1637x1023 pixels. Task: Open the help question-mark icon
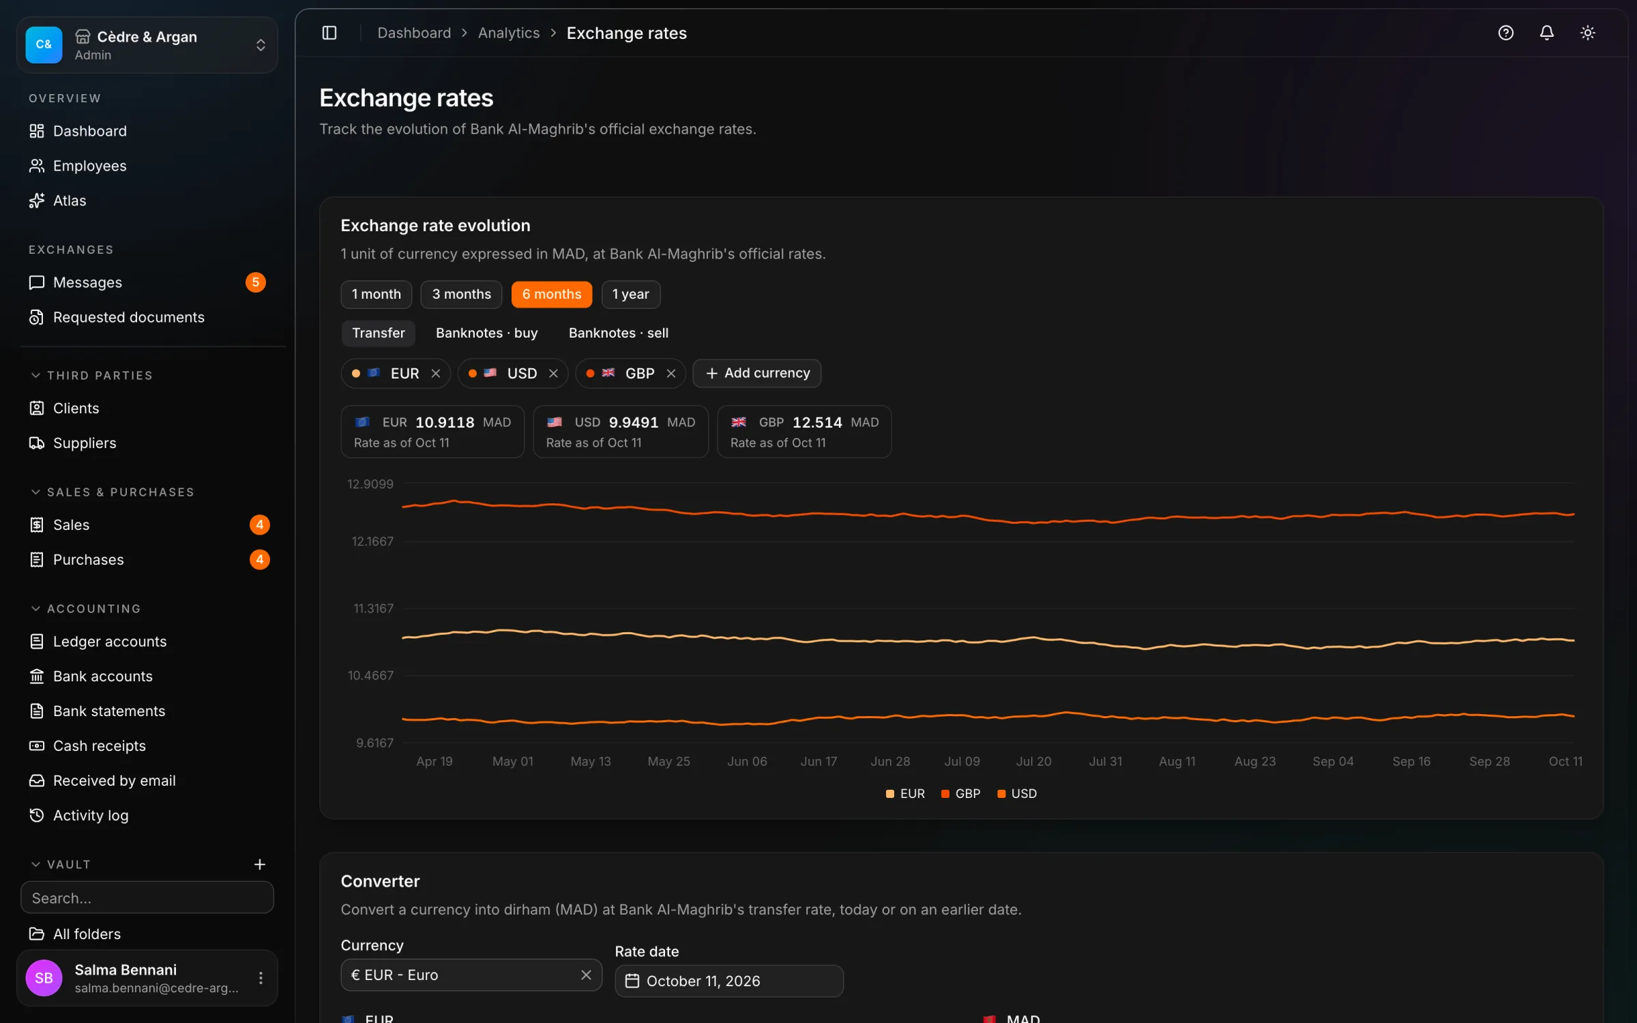coord(1505,33)
